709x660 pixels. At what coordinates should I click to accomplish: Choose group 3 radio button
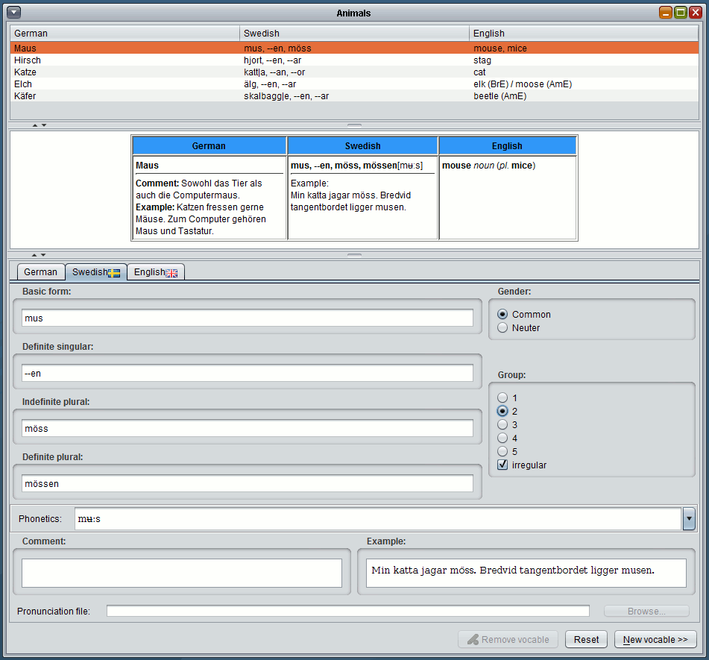(x=502, y=424)
